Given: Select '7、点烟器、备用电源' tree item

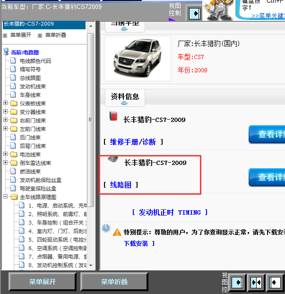Looking at the screenshot, I should pyautogui.click(x=57, y=257).
